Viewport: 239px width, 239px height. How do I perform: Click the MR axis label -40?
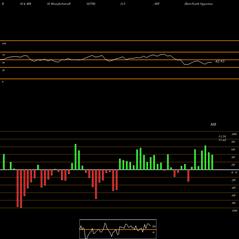[x=233, y=188]
